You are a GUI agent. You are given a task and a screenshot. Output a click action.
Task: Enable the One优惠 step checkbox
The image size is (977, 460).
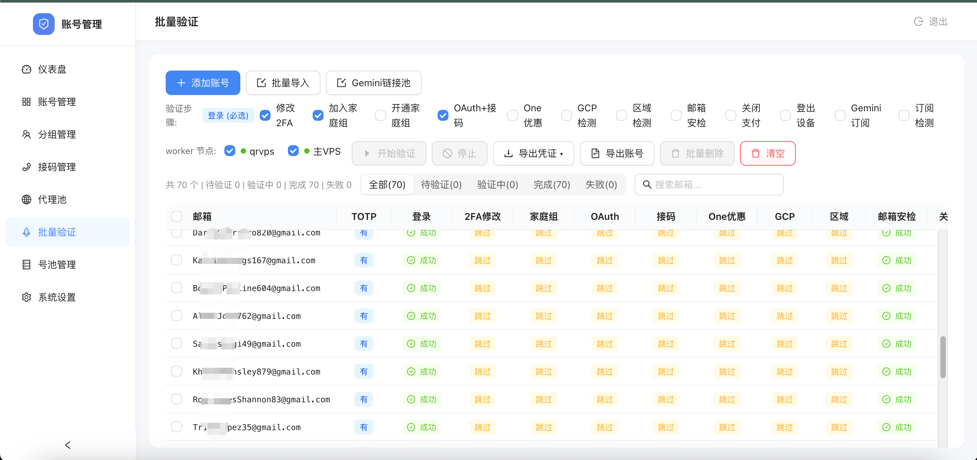[x=512, y=116]
